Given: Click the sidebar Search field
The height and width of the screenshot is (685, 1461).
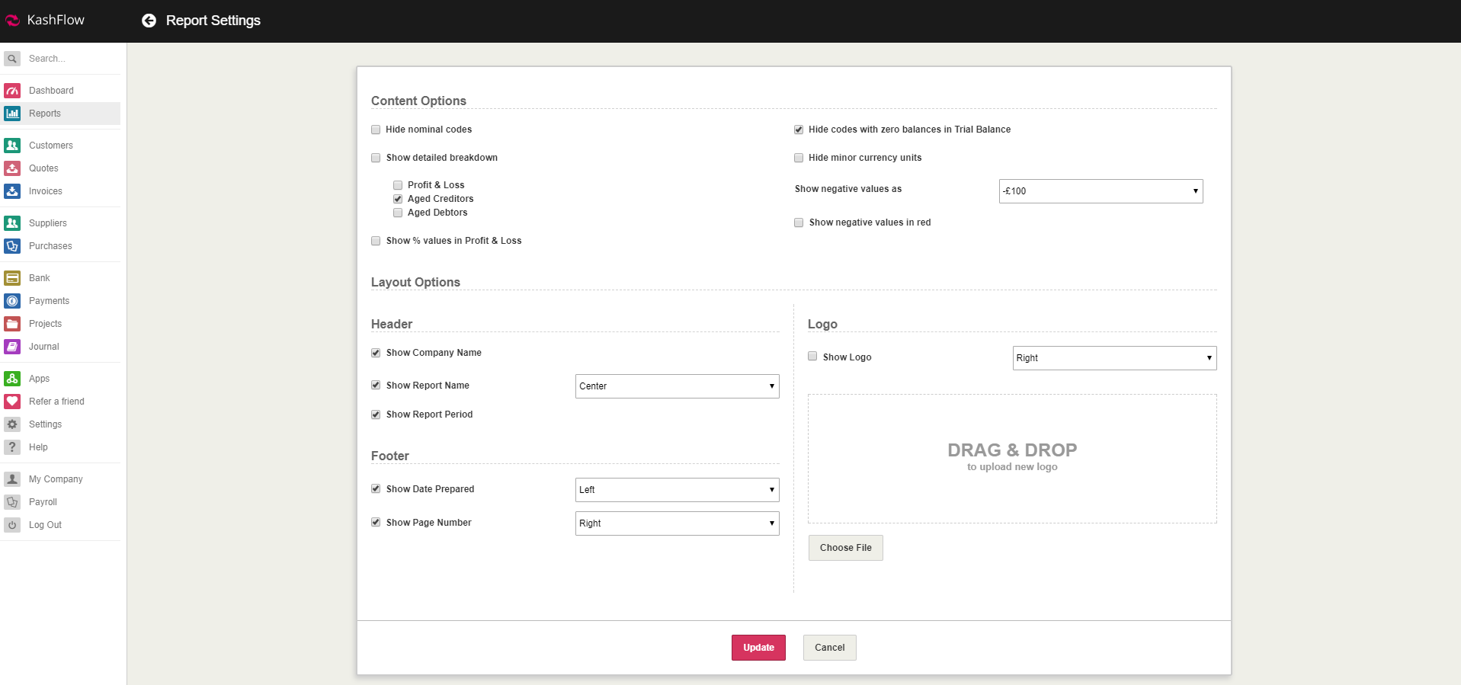Looking at the screenshot, I should click(69, 59).
